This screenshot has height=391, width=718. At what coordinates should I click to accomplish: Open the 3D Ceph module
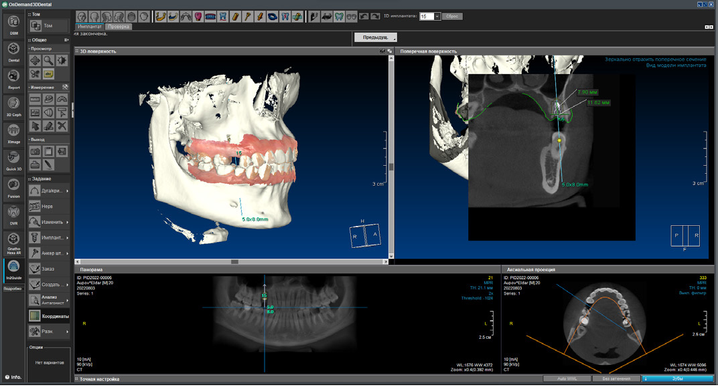point(13,105)
